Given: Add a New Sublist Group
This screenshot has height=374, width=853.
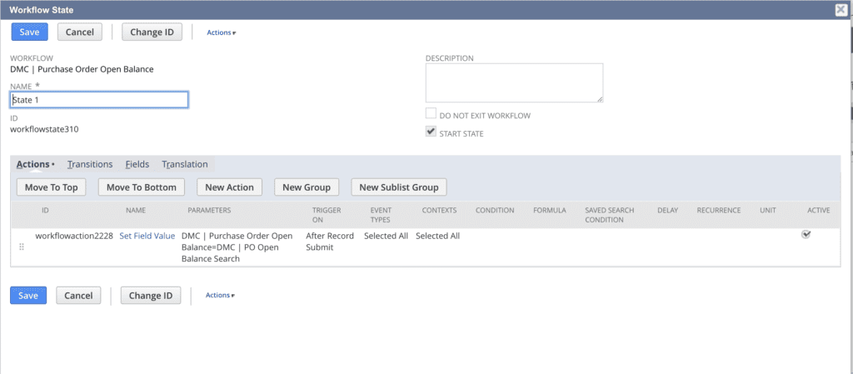Looking at the screenshot, I should point(398,187).
